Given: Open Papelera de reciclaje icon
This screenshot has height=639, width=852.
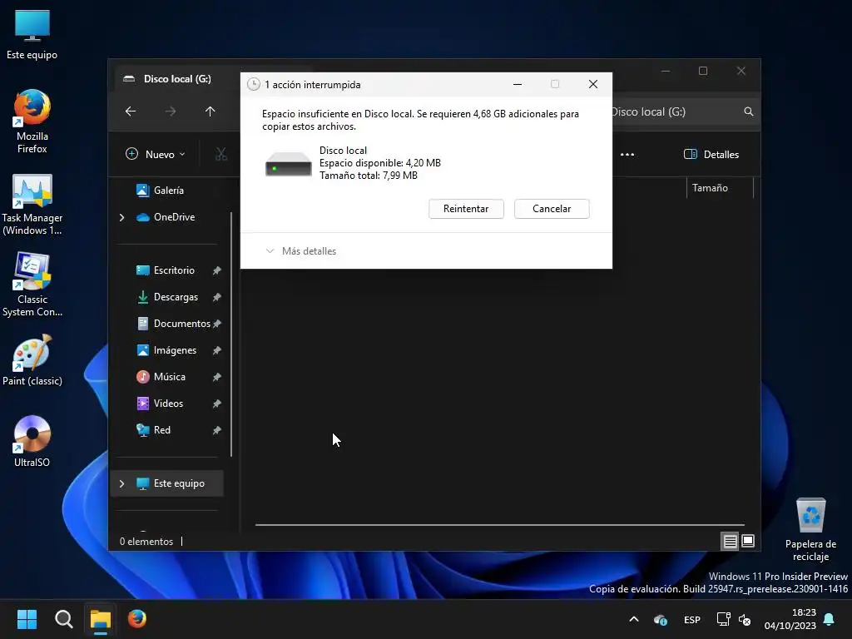Looking at the screenshot, I should pyautogui.click(x=810, y=529).
